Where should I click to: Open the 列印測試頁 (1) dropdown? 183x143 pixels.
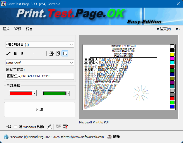pyautogui.click(x=40, y=45)
